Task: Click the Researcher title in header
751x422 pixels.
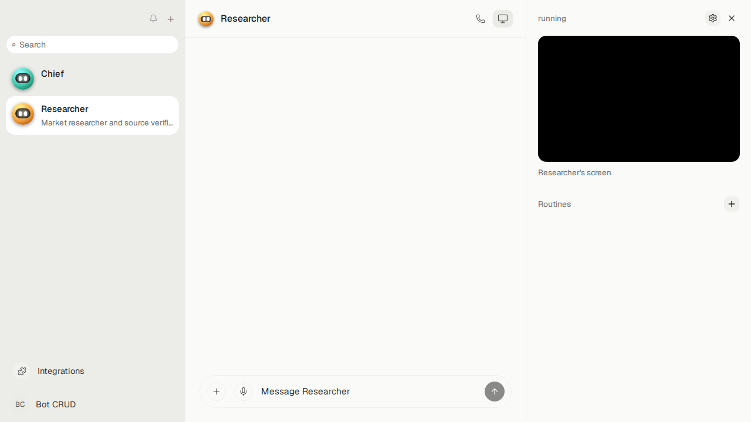Action: click(x=245, y=19)
